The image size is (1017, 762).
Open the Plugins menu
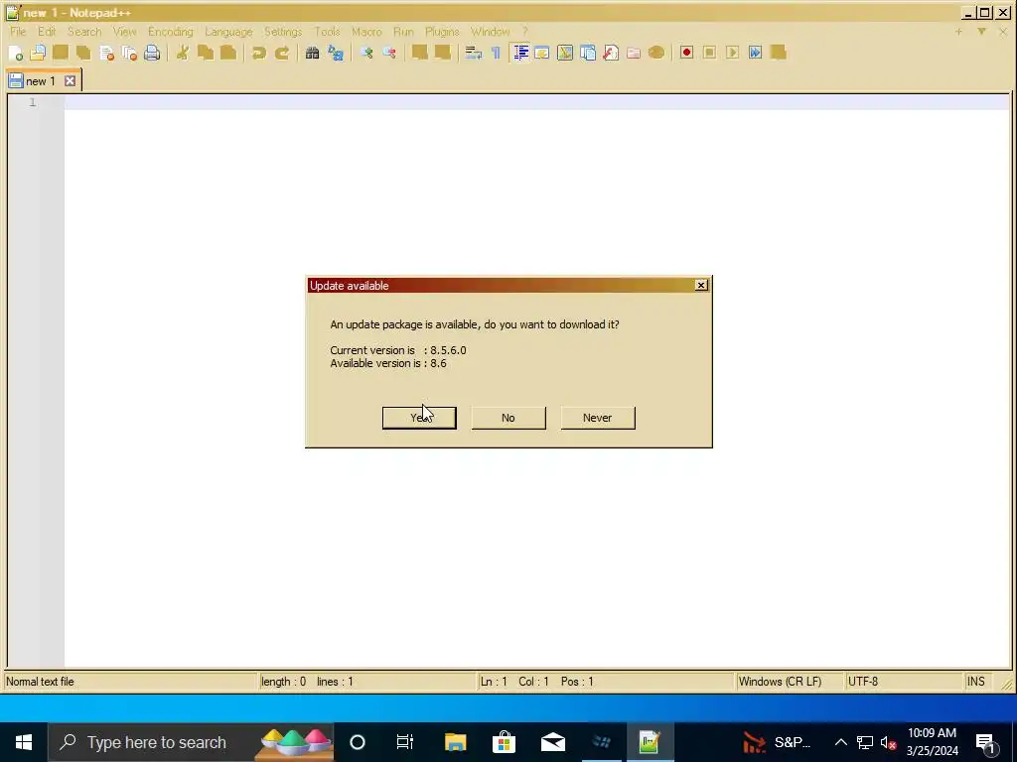[x=442, y=32]
